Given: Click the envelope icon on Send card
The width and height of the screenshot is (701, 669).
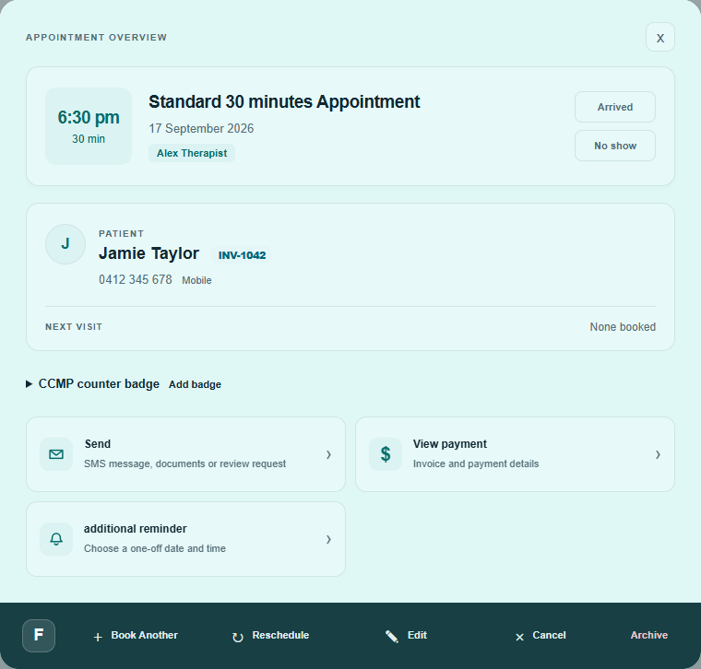Looking at the screenshot, I should [56, 454].
